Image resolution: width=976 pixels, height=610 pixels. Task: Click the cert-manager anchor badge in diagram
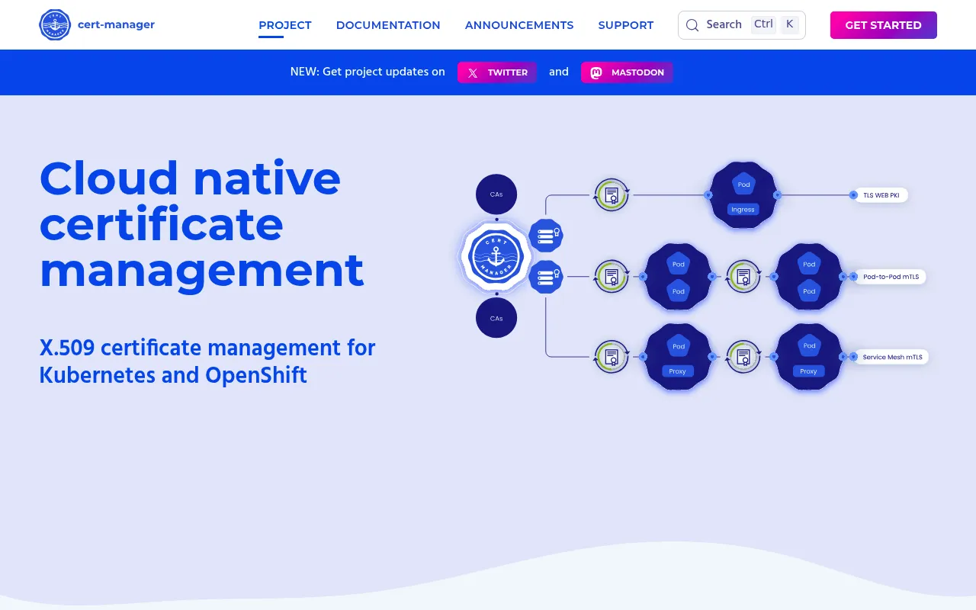click(496, 256)
